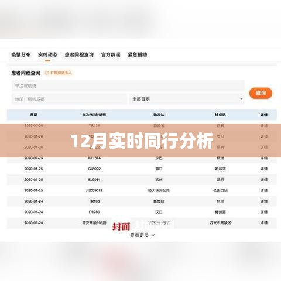The image size is (281, 281).
Task: Open 详情 for D3286 汉口 row
Action: pos(263,212)
